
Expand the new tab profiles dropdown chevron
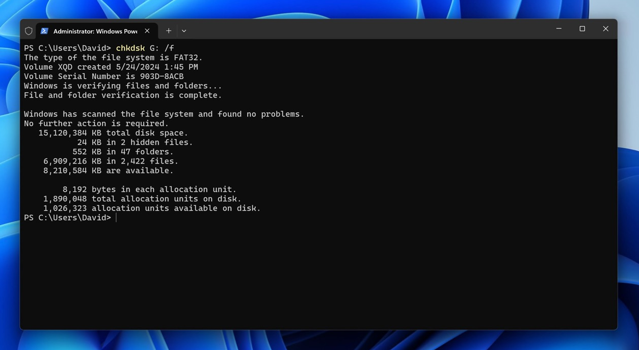click(x=184, y=31)
